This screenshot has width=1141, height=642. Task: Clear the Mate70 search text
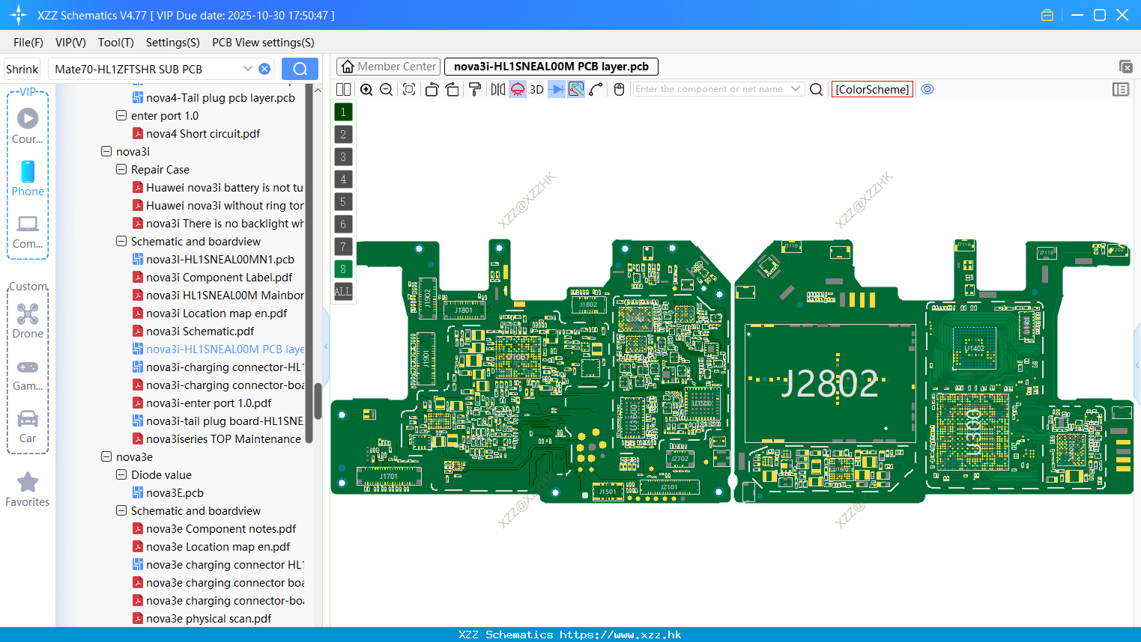tap(264, 69)
